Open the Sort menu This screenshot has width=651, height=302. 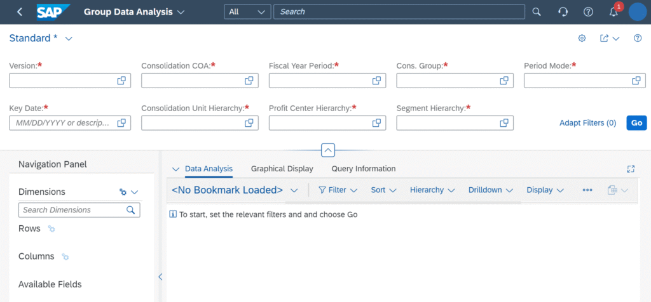tap(383, 190)
